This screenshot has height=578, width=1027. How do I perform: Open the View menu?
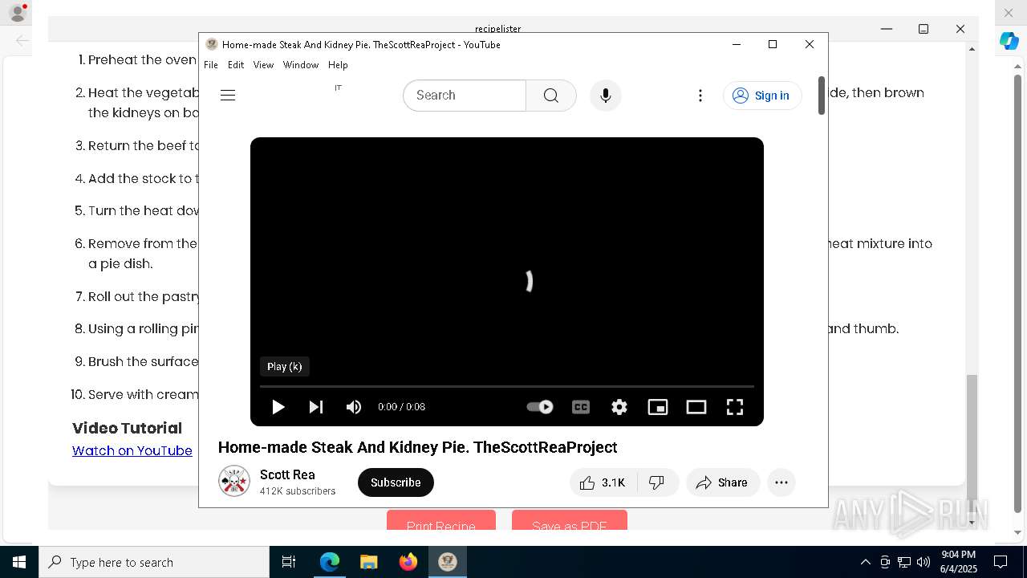point(263,65)
